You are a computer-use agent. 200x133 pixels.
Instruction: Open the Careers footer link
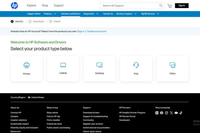(x=14, y=116)
